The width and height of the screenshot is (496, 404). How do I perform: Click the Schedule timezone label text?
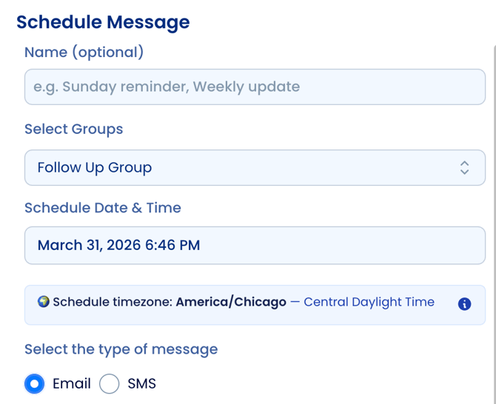(x=113, y=303)
